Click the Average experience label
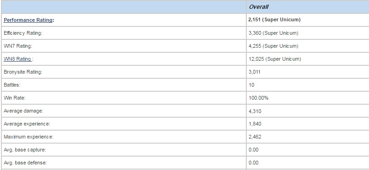The width and height of the screenshot is (369, 170). click(x=27, y=124)
